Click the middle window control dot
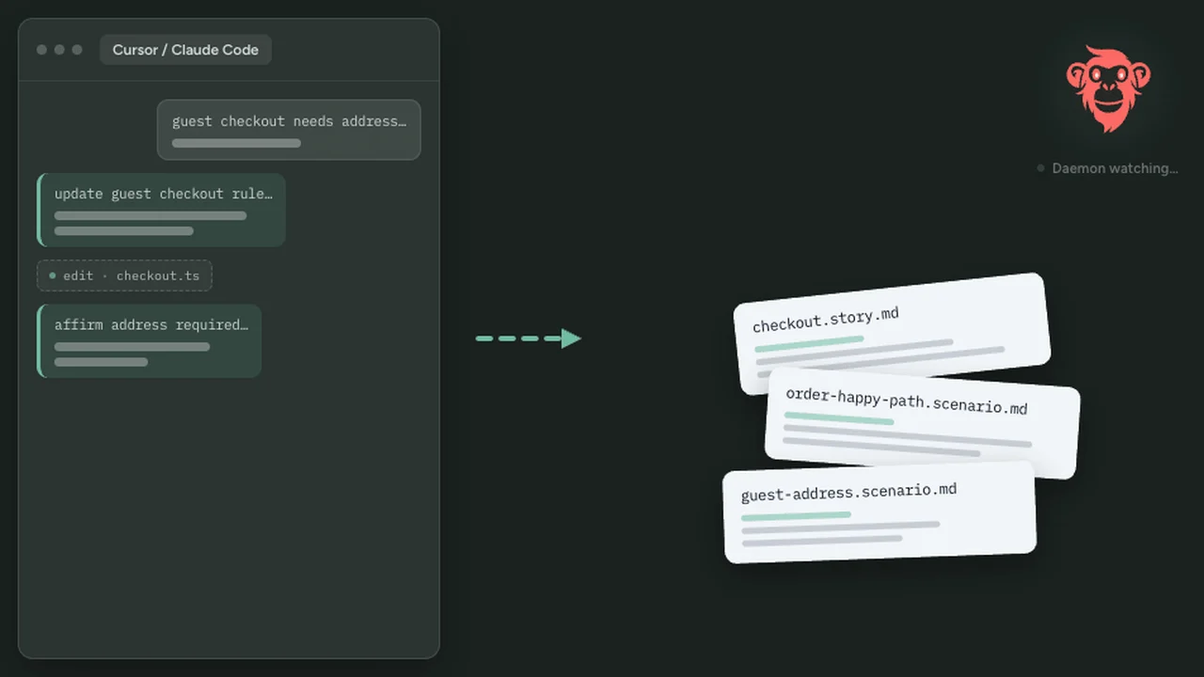The height and width of the screenshot is (677, 1204). (59, 50)
